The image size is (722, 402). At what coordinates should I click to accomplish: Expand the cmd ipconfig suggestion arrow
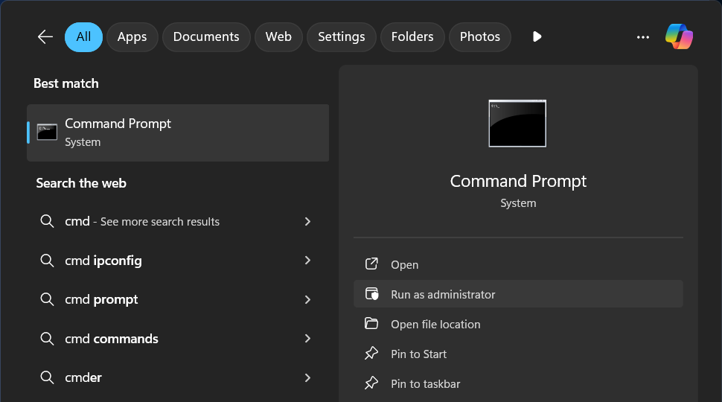307,261
